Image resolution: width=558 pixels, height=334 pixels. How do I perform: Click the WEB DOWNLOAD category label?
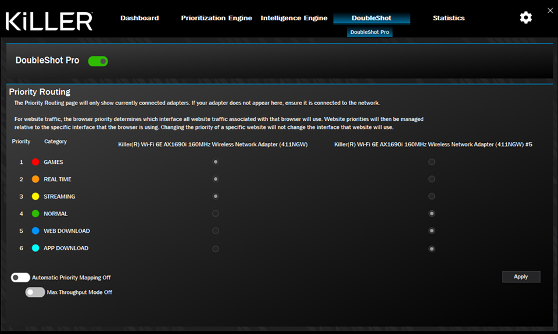click(66, 231)
